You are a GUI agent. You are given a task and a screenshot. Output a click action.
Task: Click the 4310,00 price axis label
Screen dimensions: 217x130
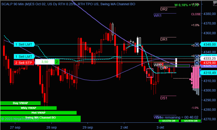tap(209, 81)
